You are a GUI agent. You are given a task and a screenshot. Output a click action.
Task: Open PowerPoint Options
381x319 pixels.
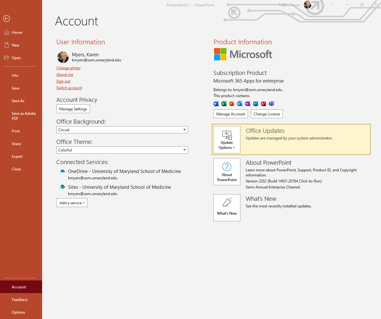click(x=21, y=312)
